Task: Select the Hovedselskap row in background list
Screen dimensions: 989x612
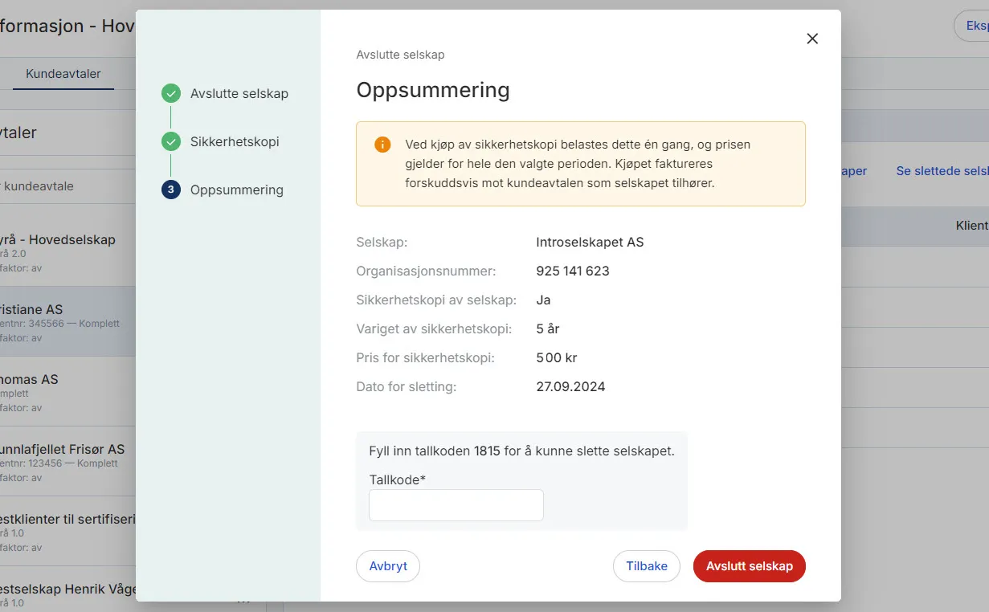Action: (67, 252)
